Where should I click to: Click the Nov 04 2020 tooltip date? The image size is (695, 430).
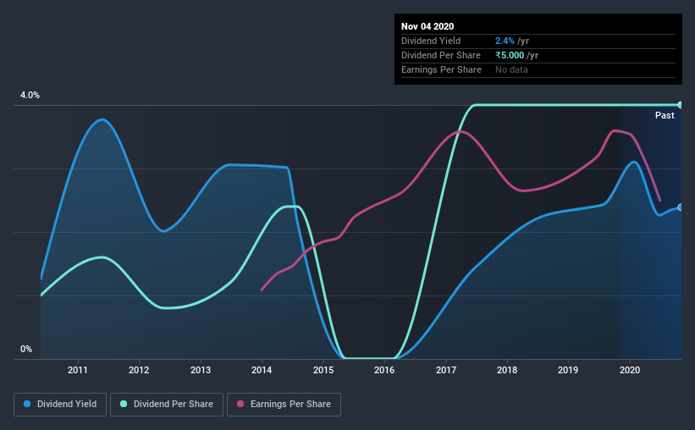tap(427, 26)
